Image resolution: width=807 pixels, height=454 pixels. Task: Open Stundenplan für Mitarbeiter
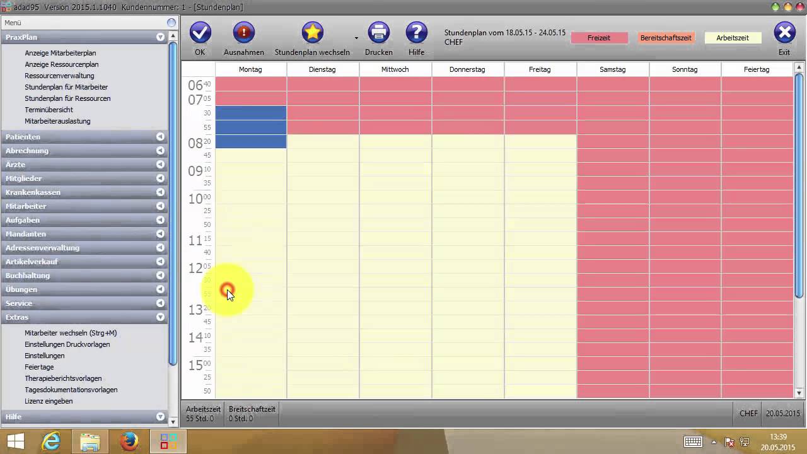pyautogui.click(x=66, y=87)
